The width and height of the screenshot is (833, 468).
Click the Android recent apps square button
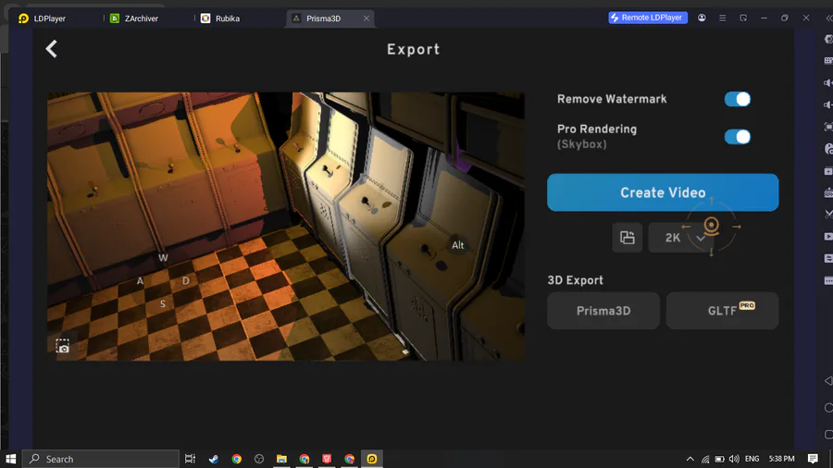pyautogui.click(x=828, y=434)
